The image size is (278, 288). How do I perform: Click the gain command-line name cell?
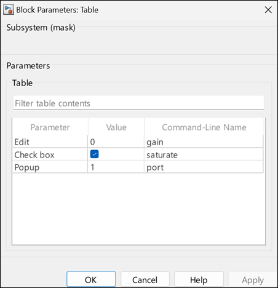(x=204, y=142)
